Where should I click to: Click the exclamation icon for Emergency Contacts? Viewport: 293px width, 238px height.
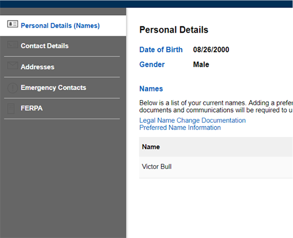12,88
